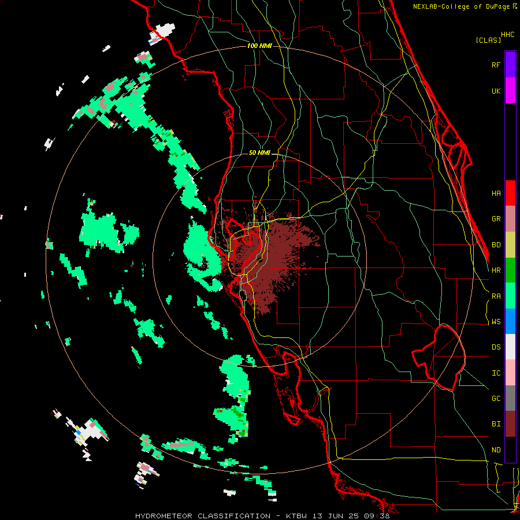Click the RF purple legend swatch

coord(510,65)
